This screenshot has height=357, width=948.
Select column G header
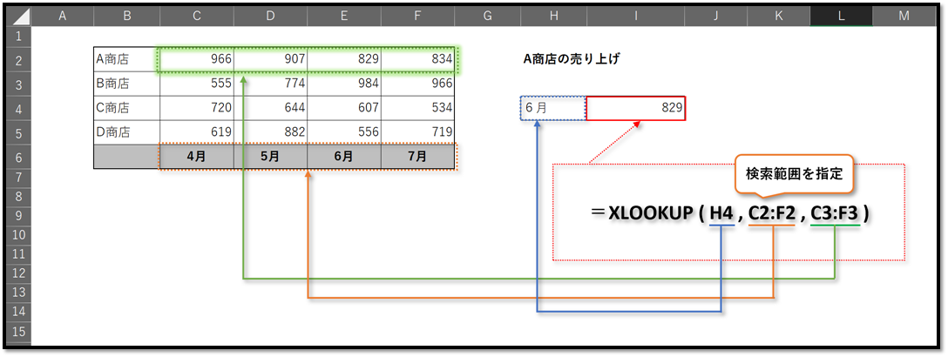point(487,17)
